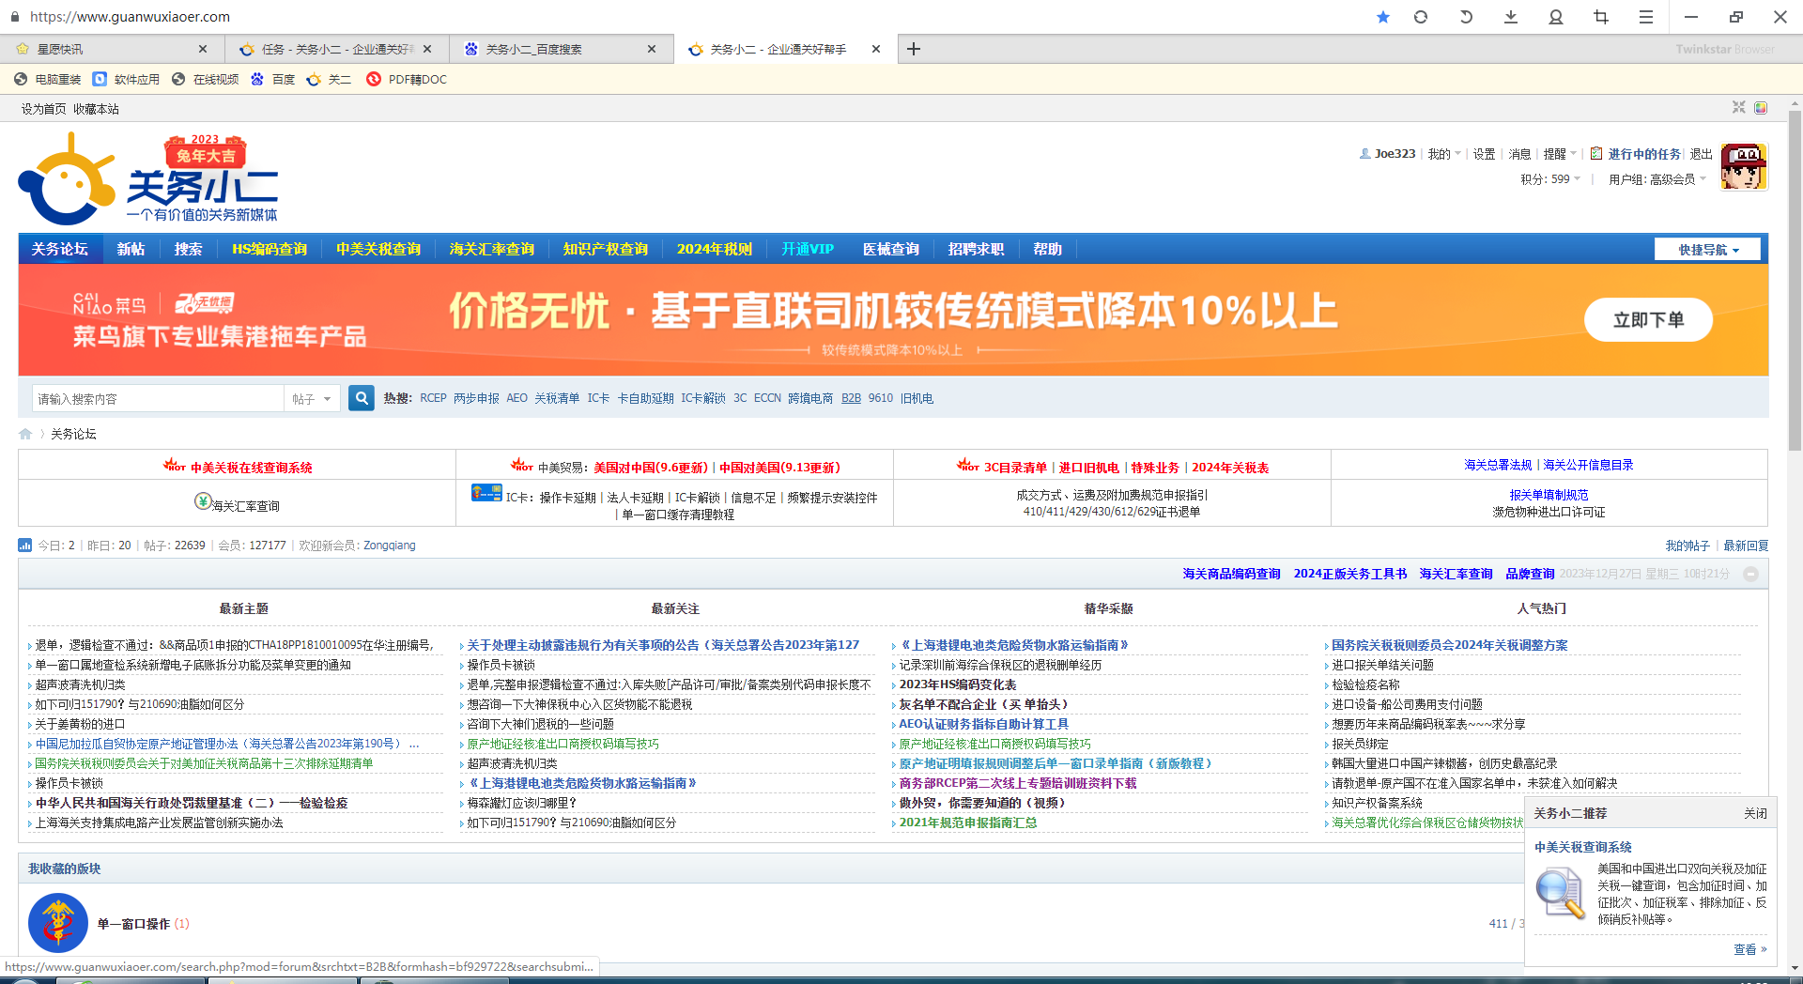
Task: Open 关二 bookmark
Action: point(330,80)
